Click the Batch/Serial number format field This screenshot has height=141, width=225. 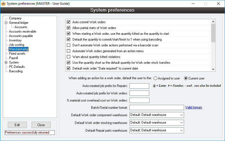click(x=156, y=107)
